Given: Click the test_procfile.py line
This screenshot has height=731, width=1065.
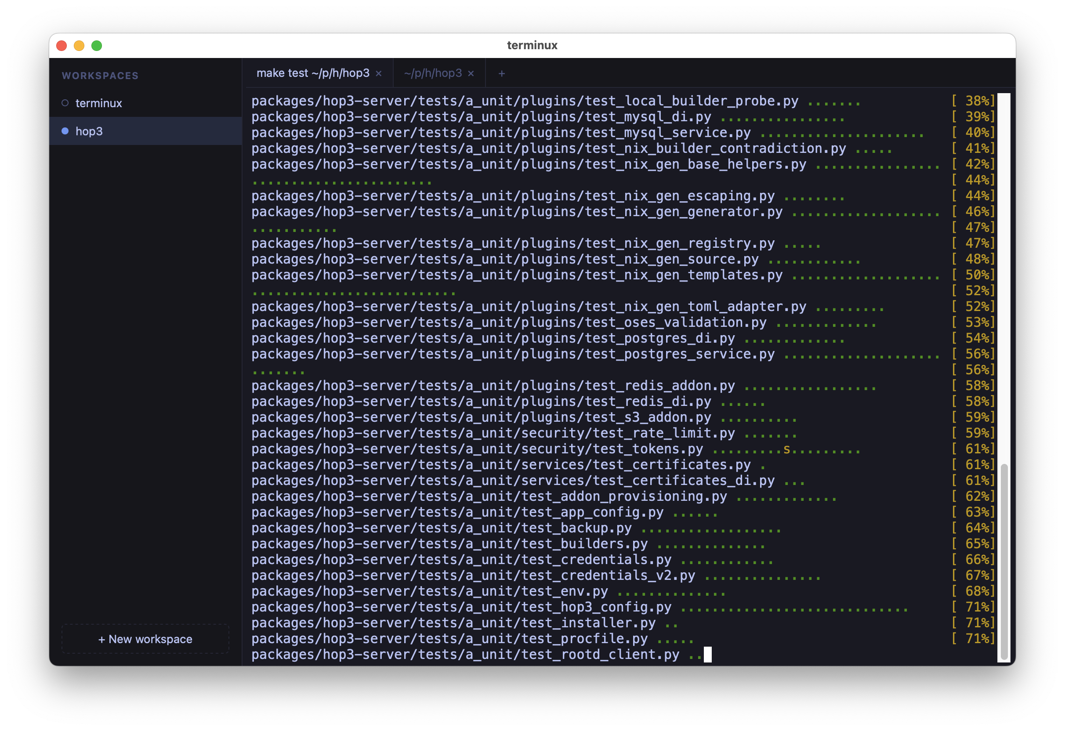Looking at the screenshot, I should coord(623,638).
